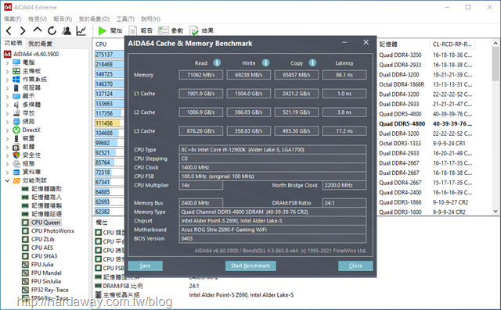Expand the 電腦 tree node
The height and width of the screenshot is (310, 501).
click(7, 62)
